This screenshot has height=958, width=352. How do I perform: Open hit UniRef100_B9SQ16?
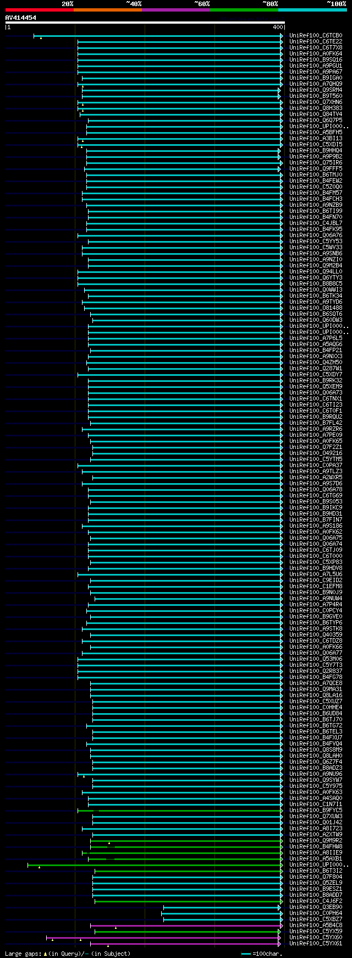316,60
